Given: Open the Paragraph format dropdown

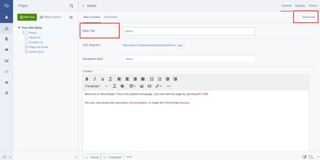Looking at the screenshot, I should [x=96, y=86].
